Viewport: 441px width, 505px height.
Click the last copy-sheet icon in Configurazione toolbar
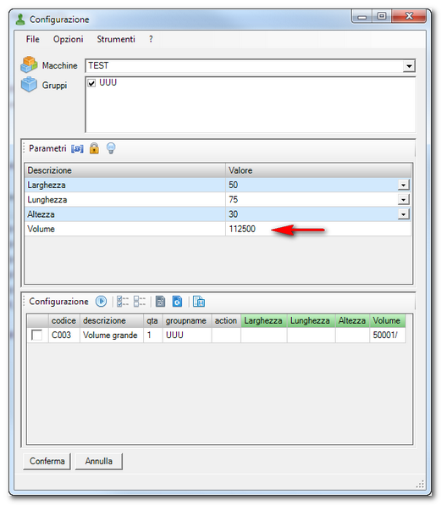(x=199, y=302)
